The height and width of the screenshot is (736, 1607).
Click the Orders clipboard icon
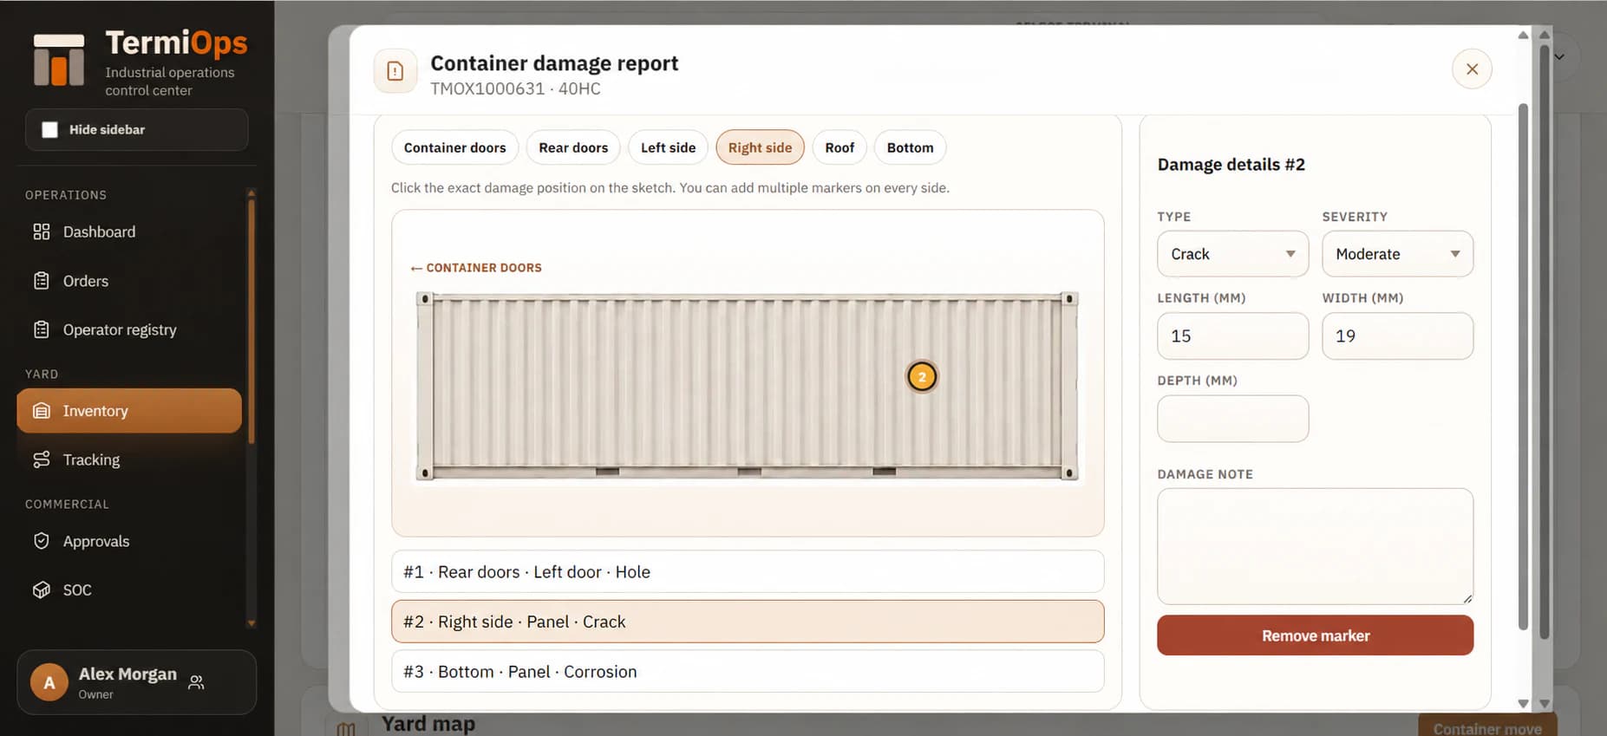[41, 281]
